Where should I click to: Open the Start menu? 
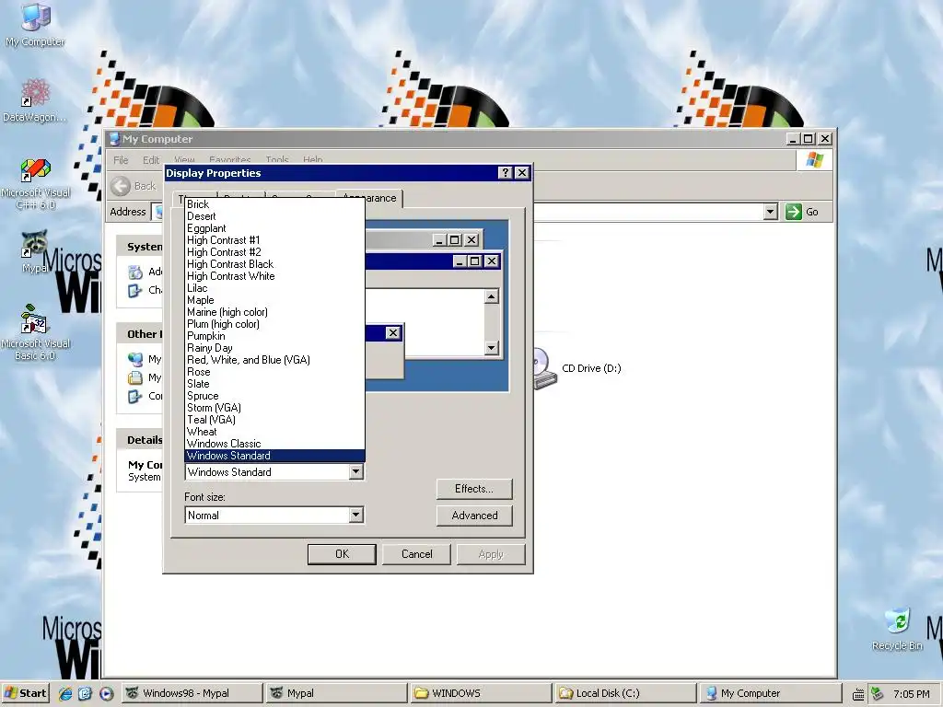[25, 693]
